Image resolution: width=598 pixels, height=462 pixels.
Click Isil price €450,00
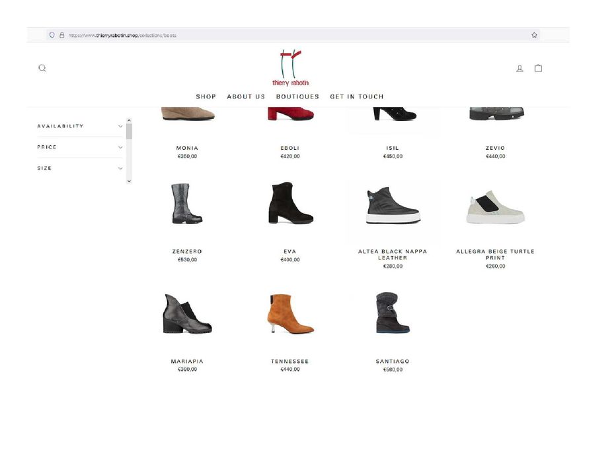tap(392, 157)
